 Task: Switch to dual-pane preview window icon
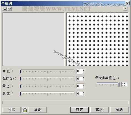4,9
